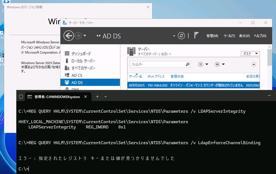
Task: Click the forward arrow in Server Manager
Action: [78, 36]
